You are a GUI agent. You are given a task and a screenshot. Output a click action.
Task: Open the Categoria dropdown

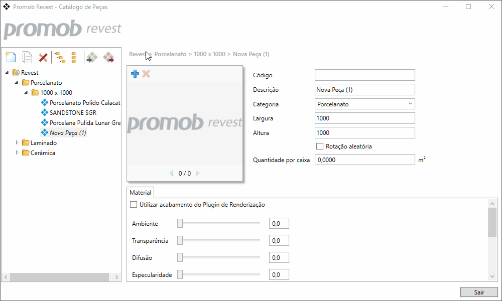364,104
